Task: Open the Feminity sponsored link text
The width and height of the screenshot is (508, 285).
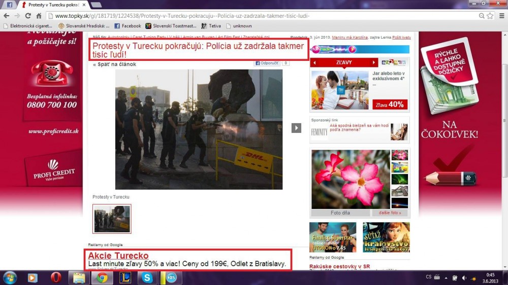Action: point(359,127)
